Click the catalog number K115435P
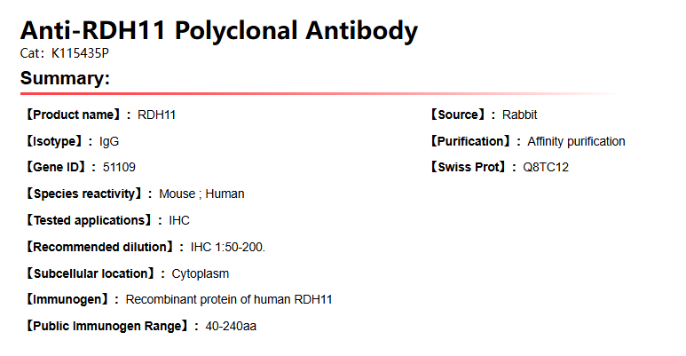 coord(80,53)
